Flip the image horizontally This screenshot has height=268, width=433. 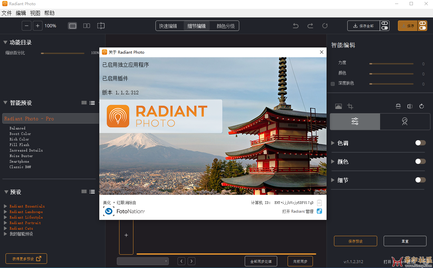[410, 106]
